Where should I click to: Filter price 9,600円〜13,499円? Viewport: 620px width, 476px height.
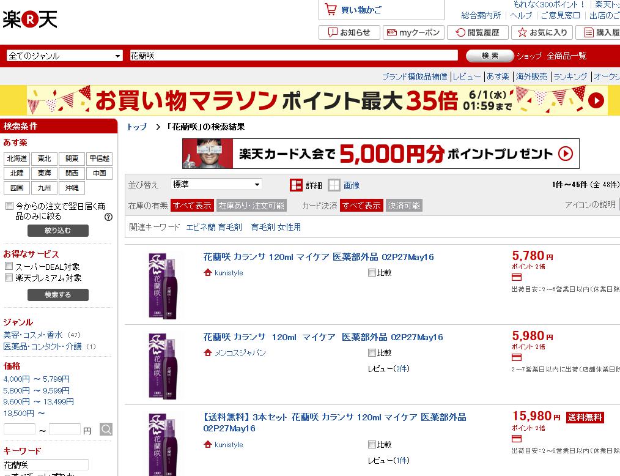(x=39, y=401)
